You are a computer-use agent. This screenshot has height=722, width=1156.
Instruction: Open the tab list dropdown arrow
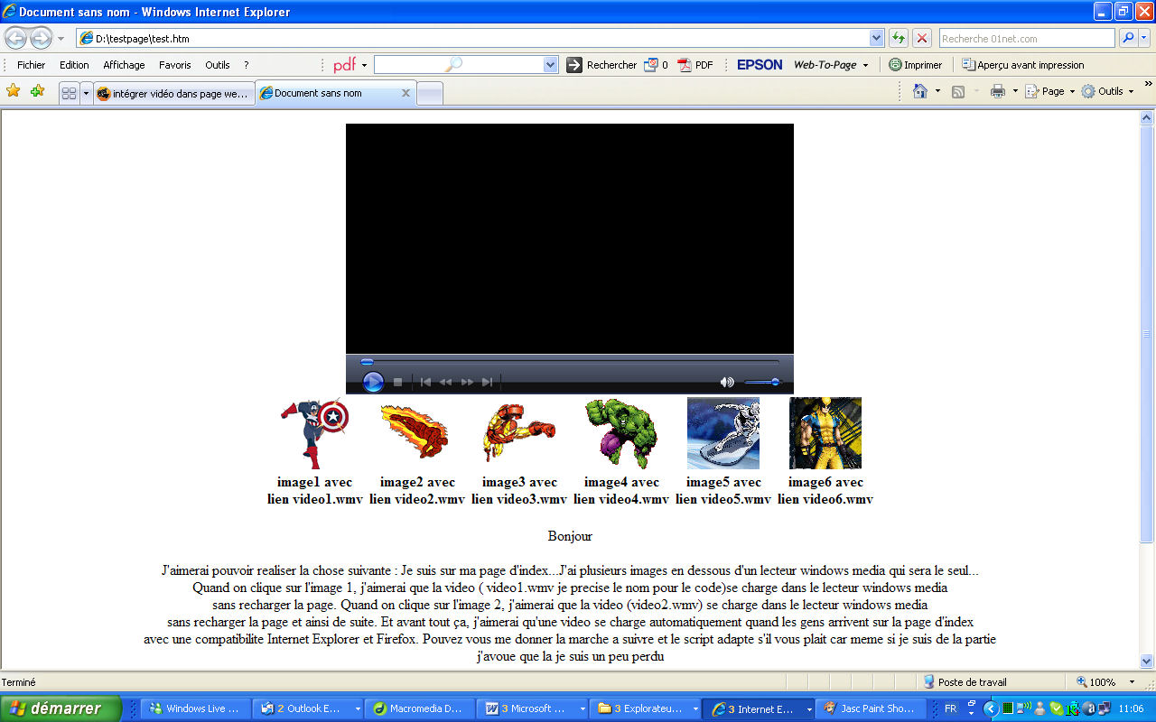pyautogui.click(x=87, y=93)
